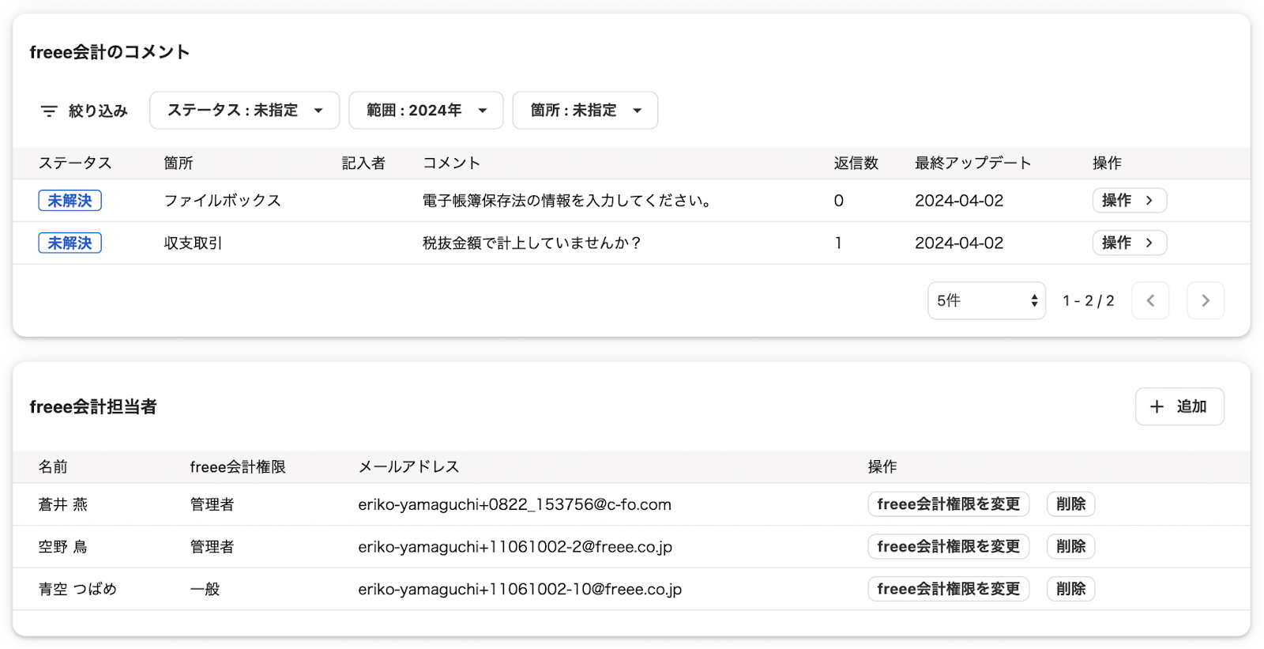This screenshot has height=649, width=1264.
Task: Click the 最終アップデート column header
Action: pyautogui.click(x=973, y=163)
